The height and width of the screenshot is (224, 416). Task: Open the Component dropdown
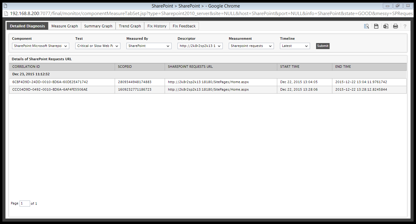[x=41, y=46]
